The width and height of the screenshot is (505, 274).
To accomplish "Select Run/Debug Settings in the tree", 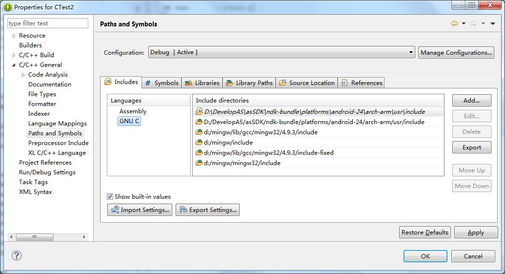I will point(47,172).
